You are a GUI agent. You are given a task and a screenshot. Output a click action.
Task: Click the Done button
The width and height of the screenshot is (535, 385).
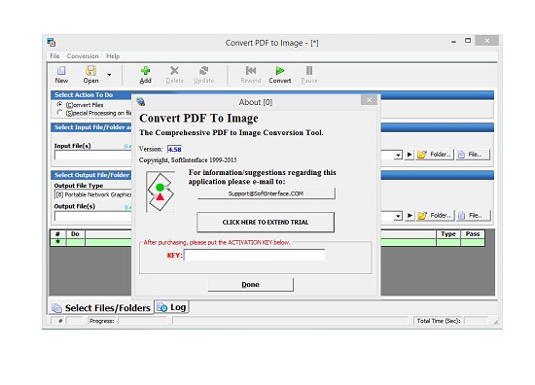point(250,285)
